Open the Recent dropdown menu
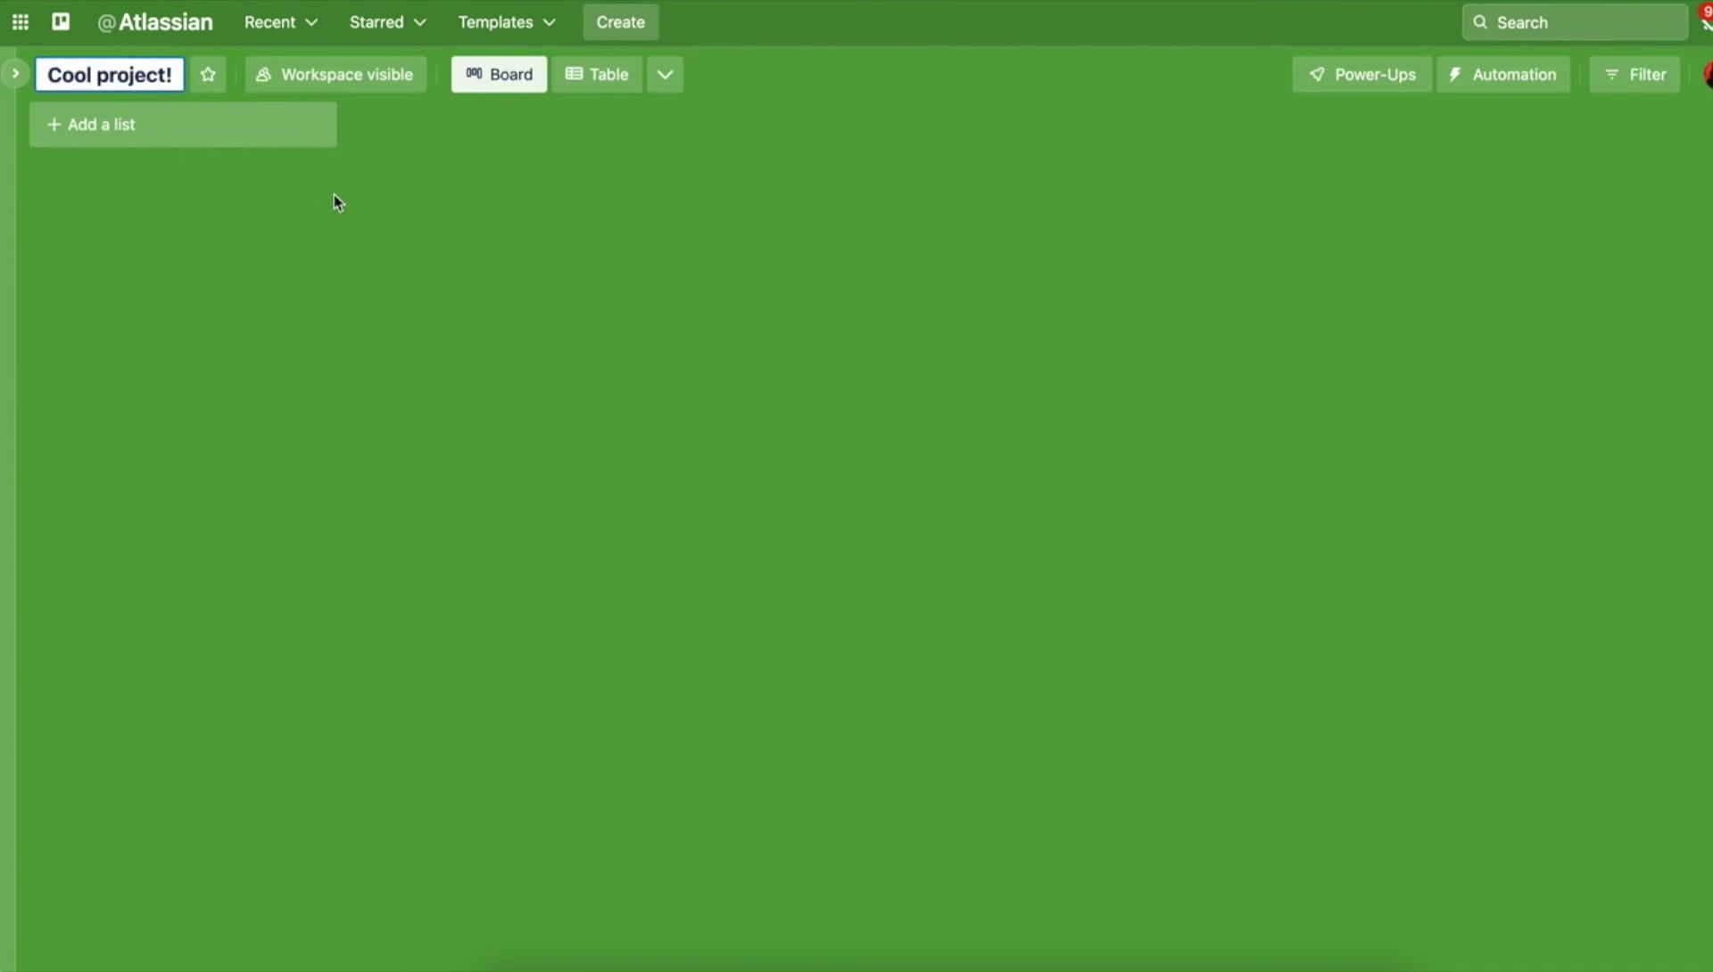 281,22
